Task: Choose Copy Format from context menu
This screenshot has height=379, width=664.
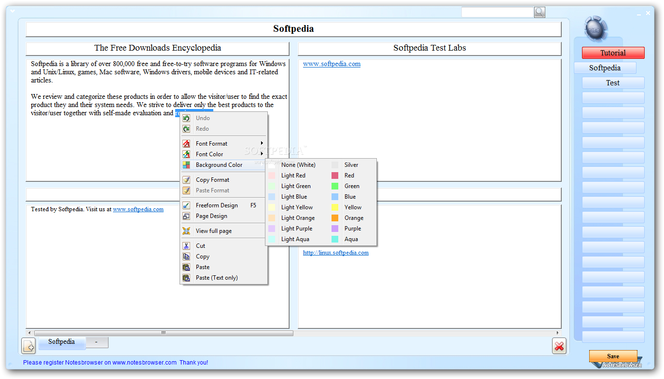Action: click(x=224, y=180)
